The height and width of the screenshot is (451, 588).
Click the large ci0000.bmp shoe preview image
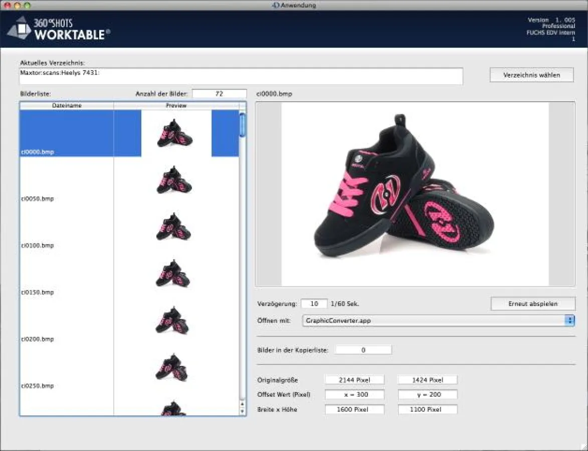click(415, 193)
